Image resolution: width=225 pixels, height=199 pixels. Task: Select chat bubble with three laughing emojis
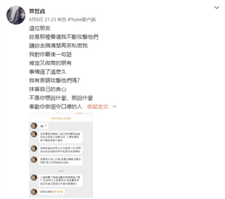[52, 192]
